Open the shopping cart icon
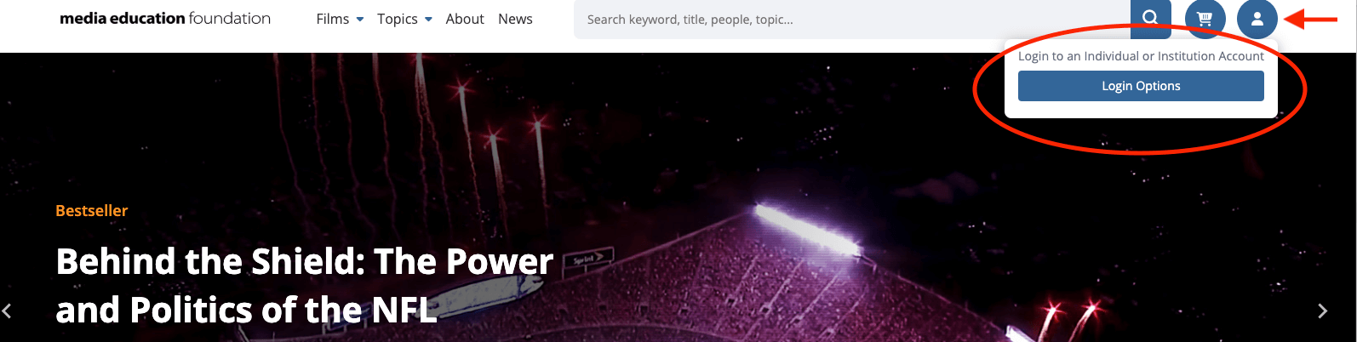Image resolution: width=1357 pixels, height=342 pixels. pyautogui.click(x=1205, y=19)
